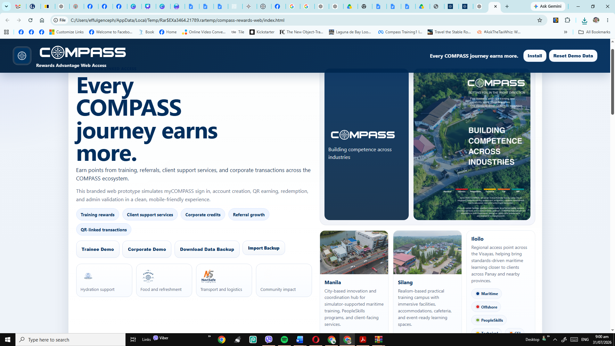Open Task View on the taskbar

tap(133, 340)
